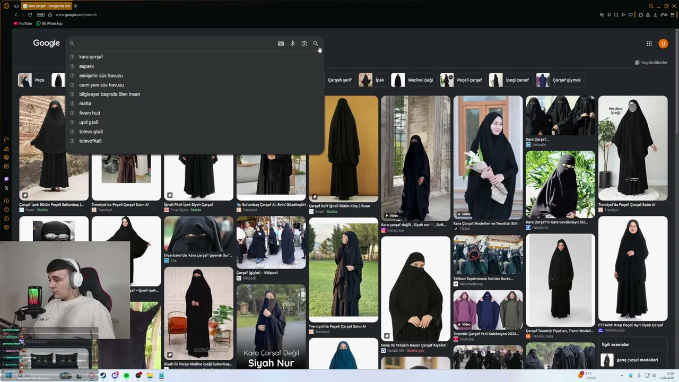Filter images by Peçeli çarşaf chip
This screenshot has width=679, height=382.
click(463, 80)
